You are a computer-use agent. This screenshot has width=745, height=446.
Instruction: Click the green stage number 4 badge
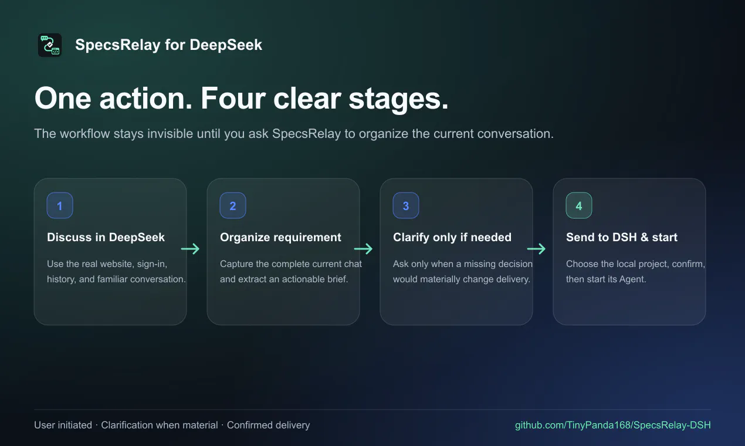coord(579,206)
